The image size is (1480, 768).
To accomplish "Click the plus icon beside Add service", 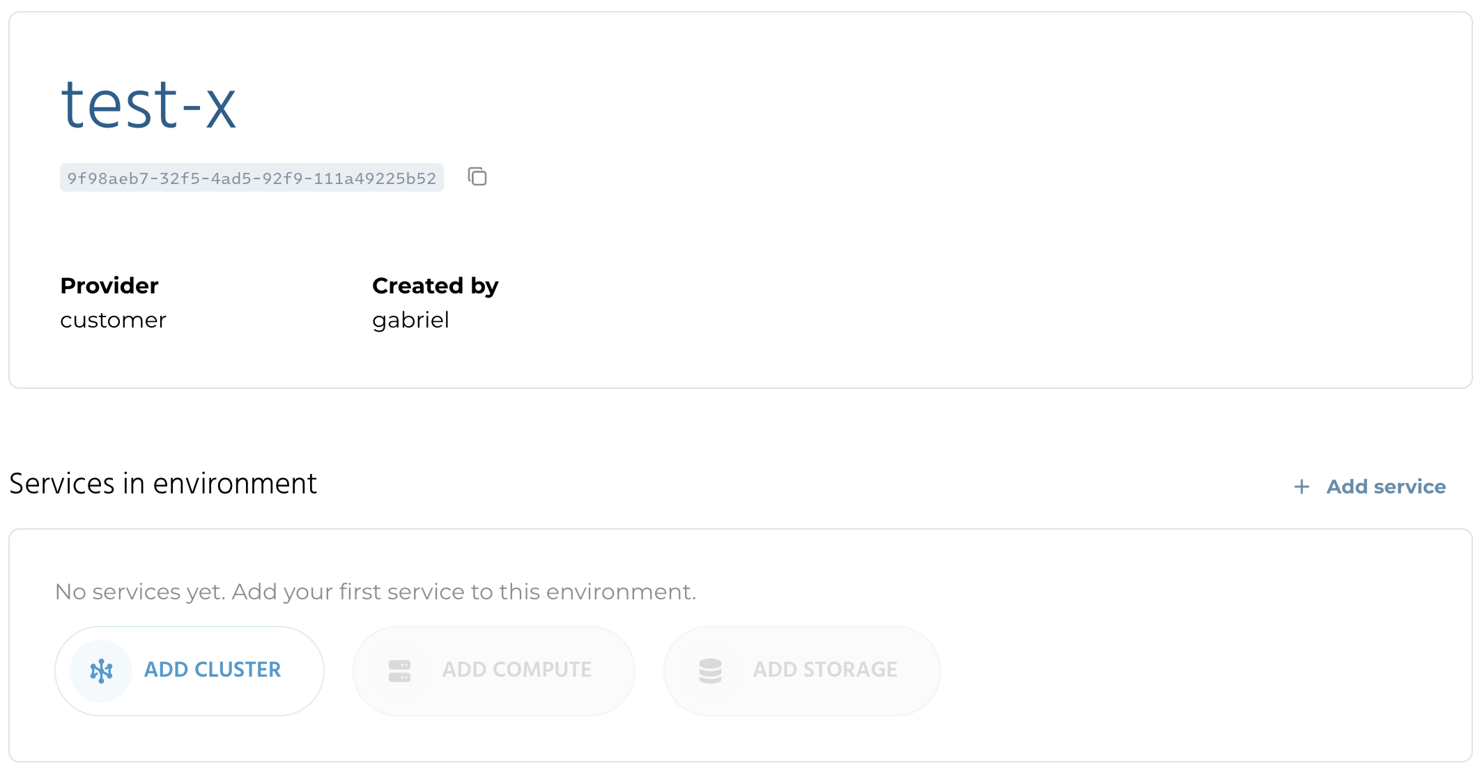I will pyautogui.click(x=1301, y=486).
